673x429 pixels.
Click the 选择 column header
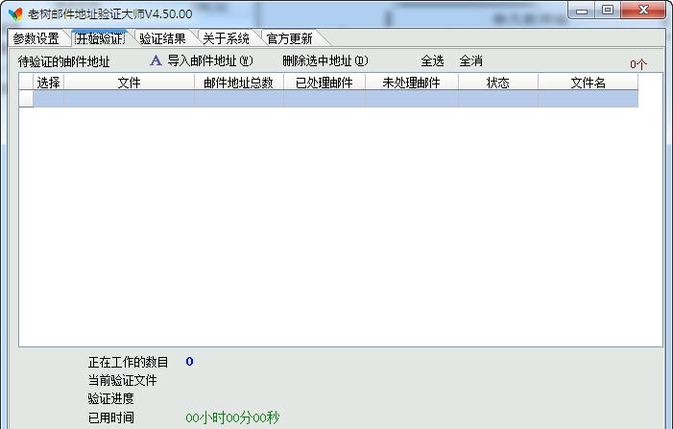click(x=48, y=83)
